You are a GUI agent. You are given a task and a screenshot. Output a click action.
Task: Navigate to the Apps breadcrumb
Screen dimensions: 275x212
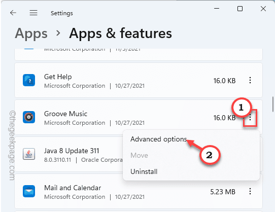(x=31, y=33)
